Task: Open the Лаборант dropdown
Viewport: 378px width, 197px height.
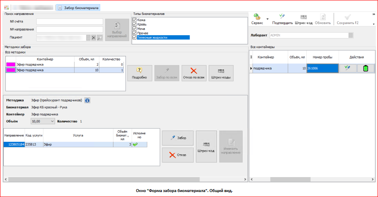Action: click(351, 35)
